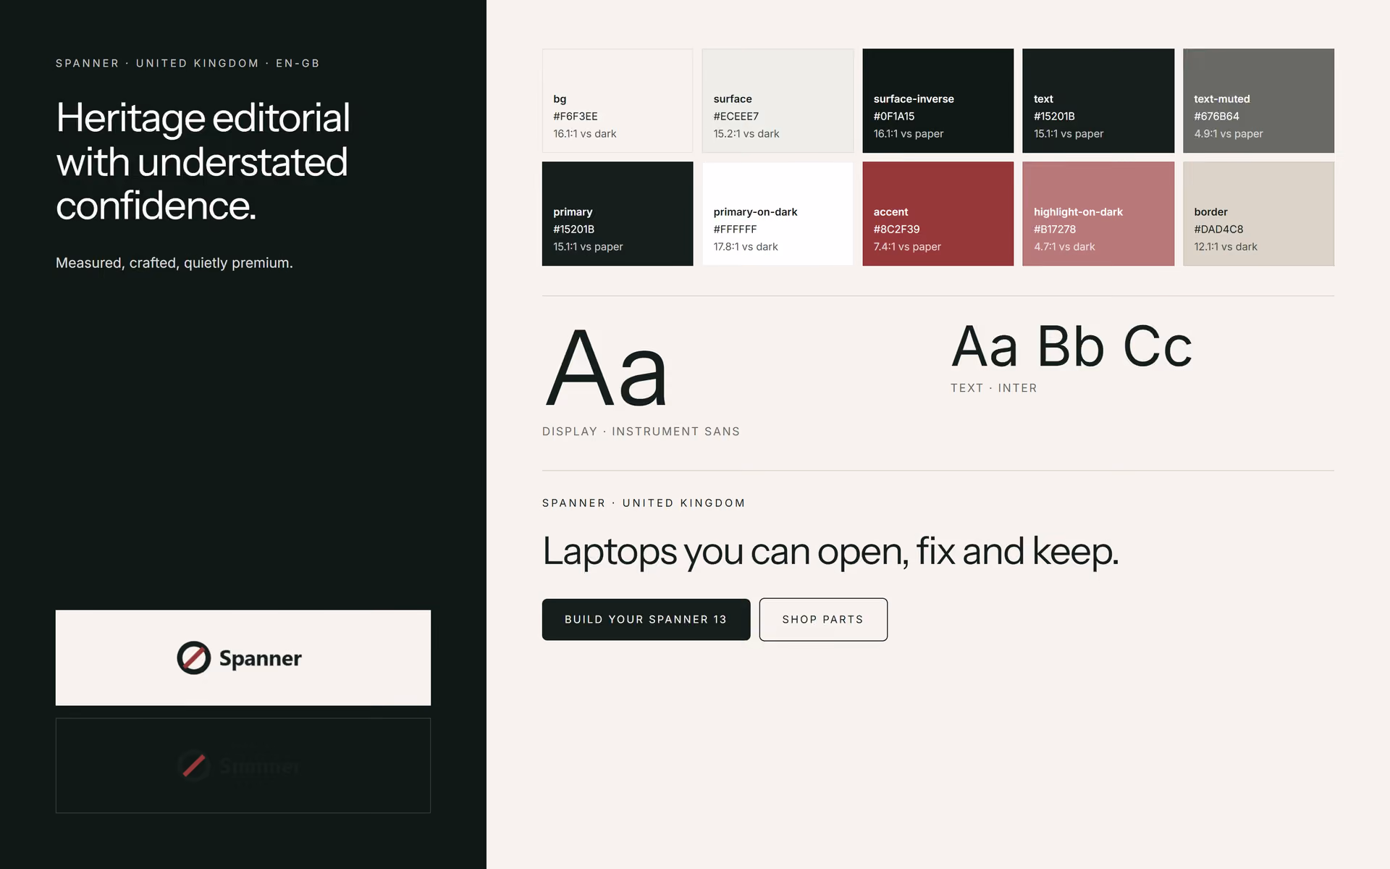Click the 'Measured, crafted, quietly premium.' tagline
This screenshot has height=869, width=1390.
point(174,263)
